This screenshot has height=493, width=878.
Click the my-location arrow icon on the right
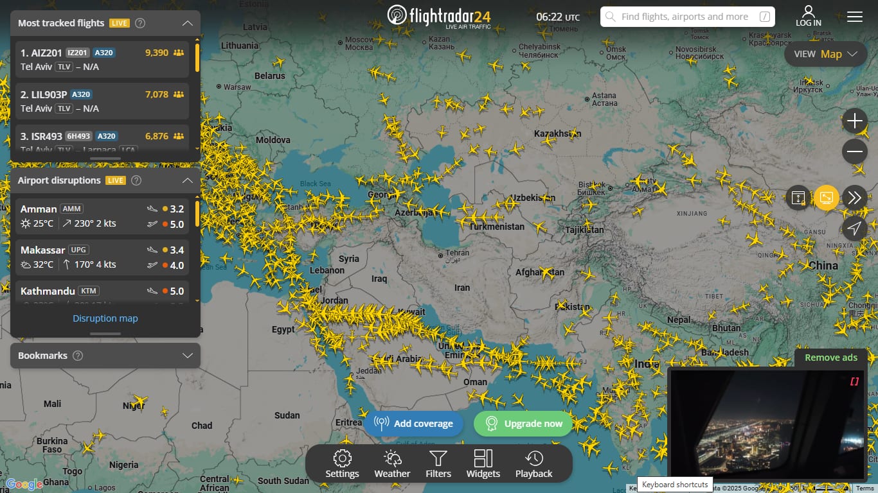(855, 229)
